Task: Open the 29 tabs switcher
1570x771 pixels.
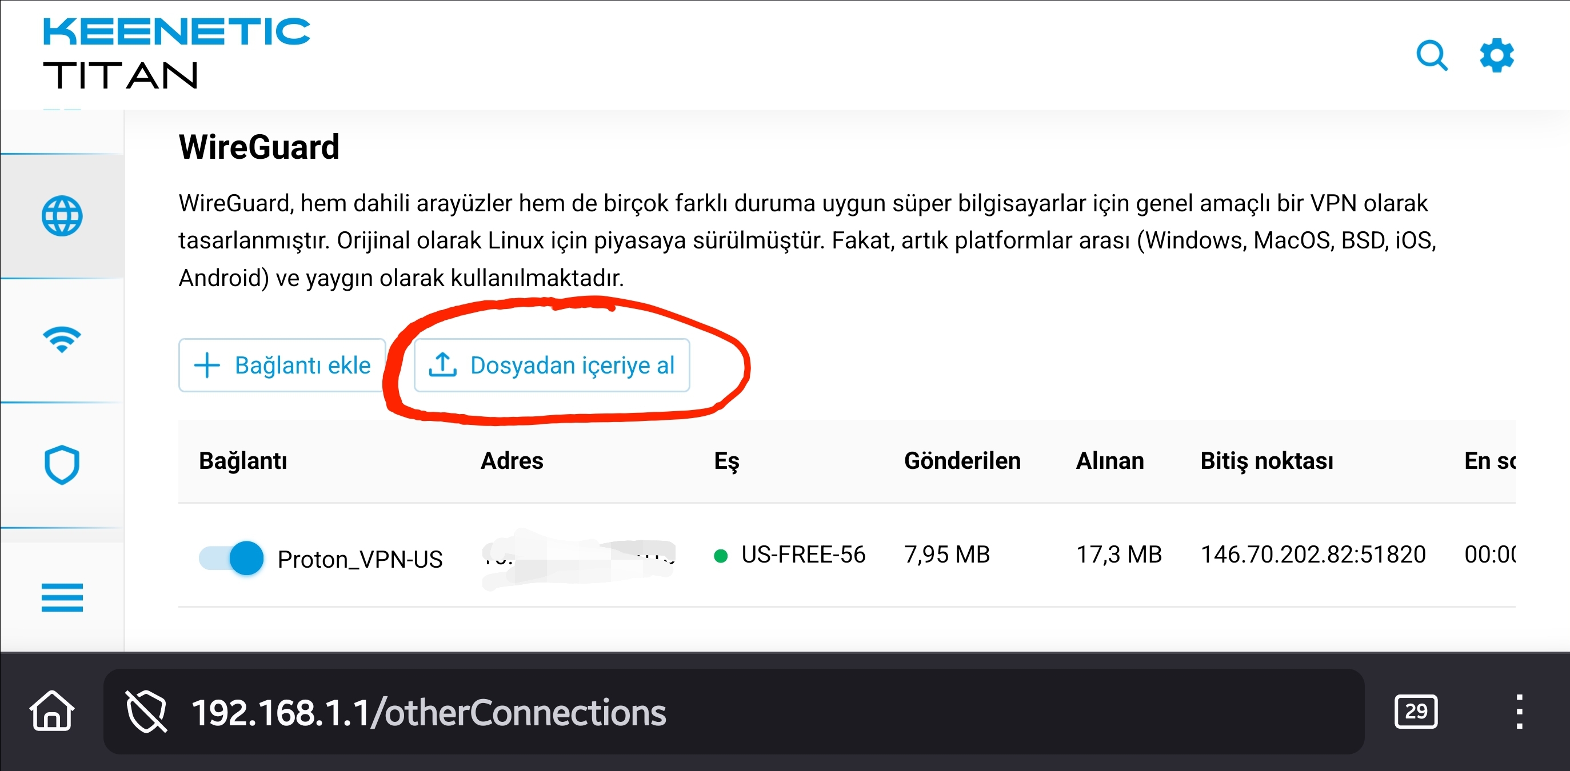Action: pos(1415,710)
